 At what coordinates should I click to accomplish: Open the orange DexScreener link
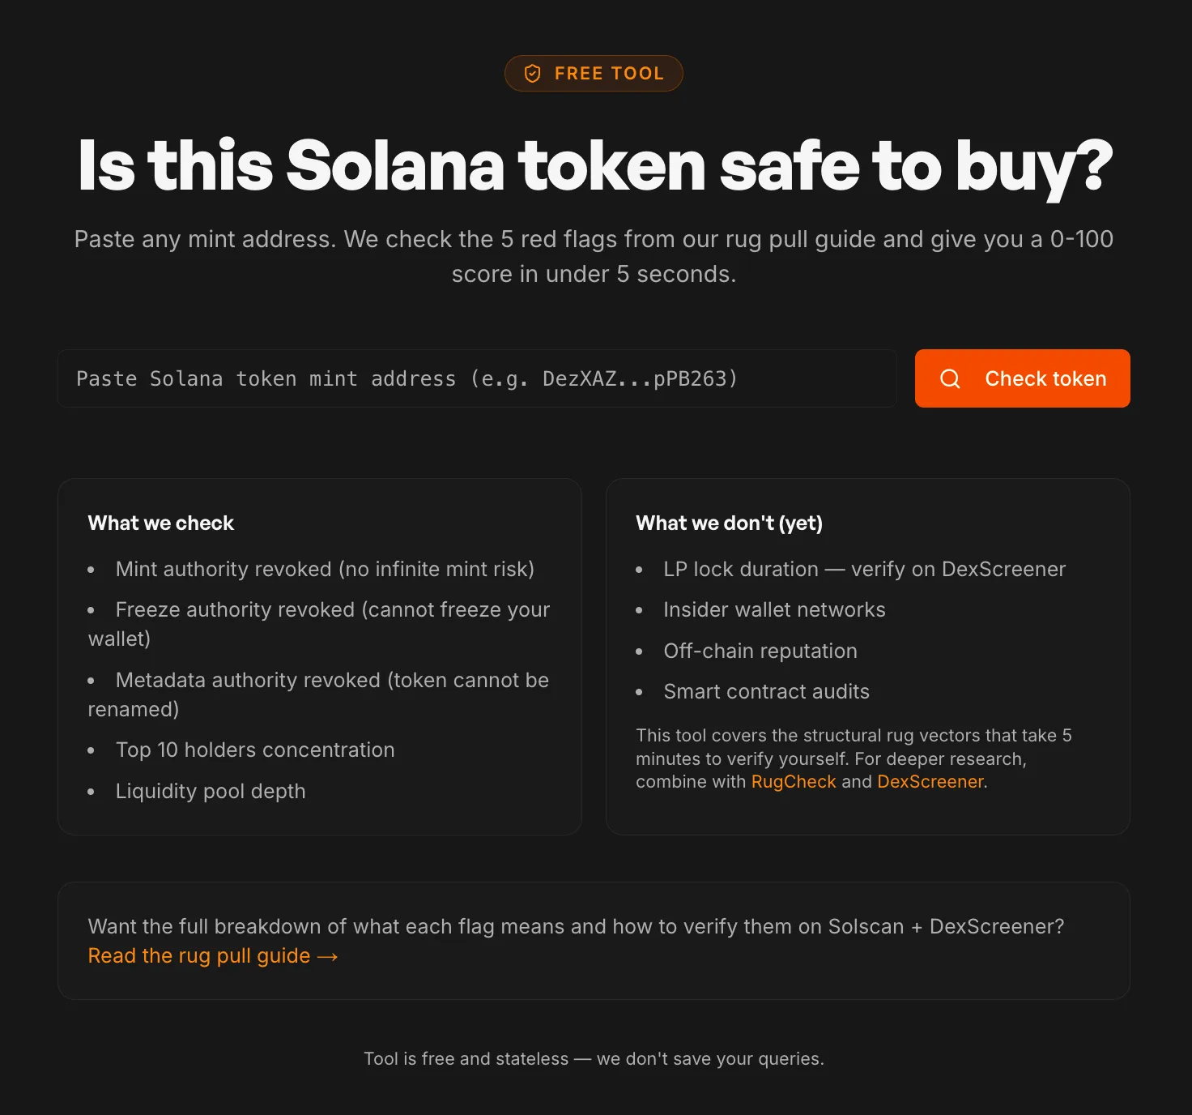(x=930, y=782)
